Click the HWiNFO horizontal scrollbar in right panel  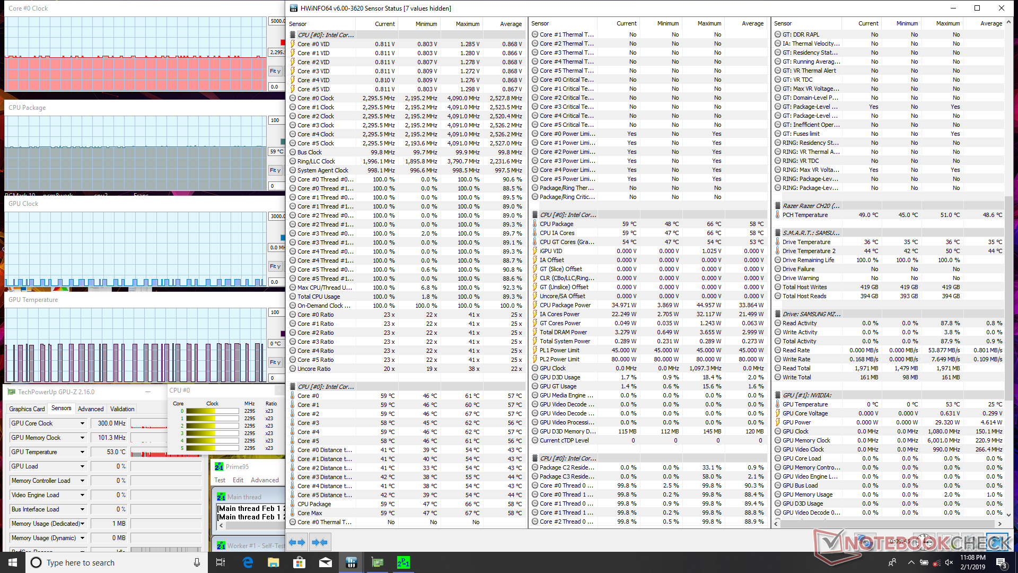coord(888,524)
